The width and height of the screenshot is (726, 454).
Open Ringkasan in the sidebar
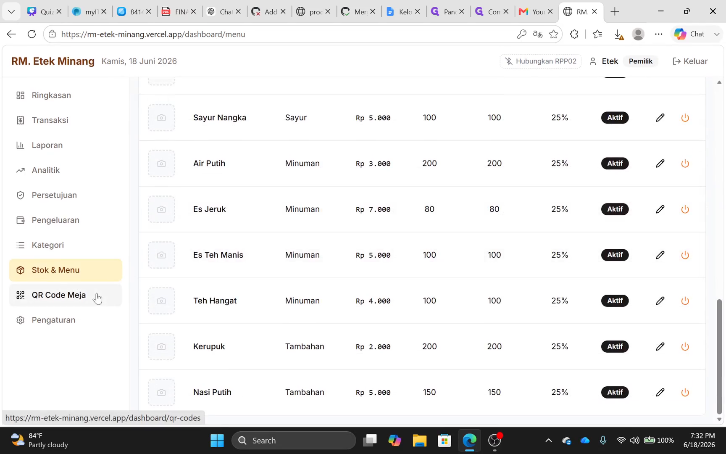point(66,95)
